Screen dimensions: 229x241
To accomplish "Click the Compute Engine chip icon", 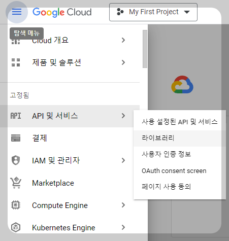I will pyautogui.click(x=16, y=205).
